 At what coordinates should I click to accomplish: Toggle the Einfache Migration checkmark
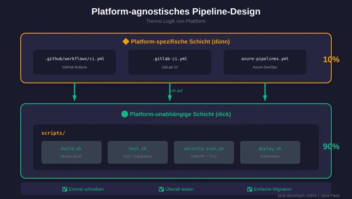(250, 189)
